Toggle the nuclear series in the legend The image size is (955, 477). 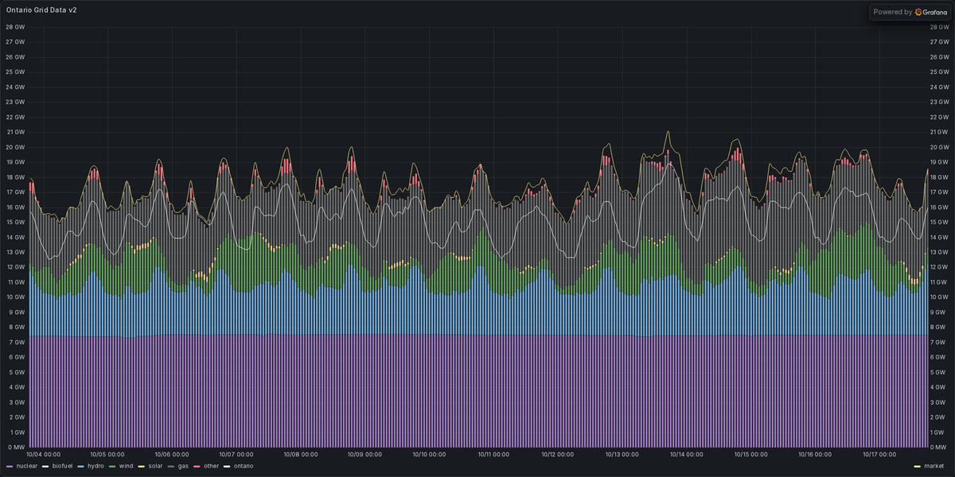26,466
